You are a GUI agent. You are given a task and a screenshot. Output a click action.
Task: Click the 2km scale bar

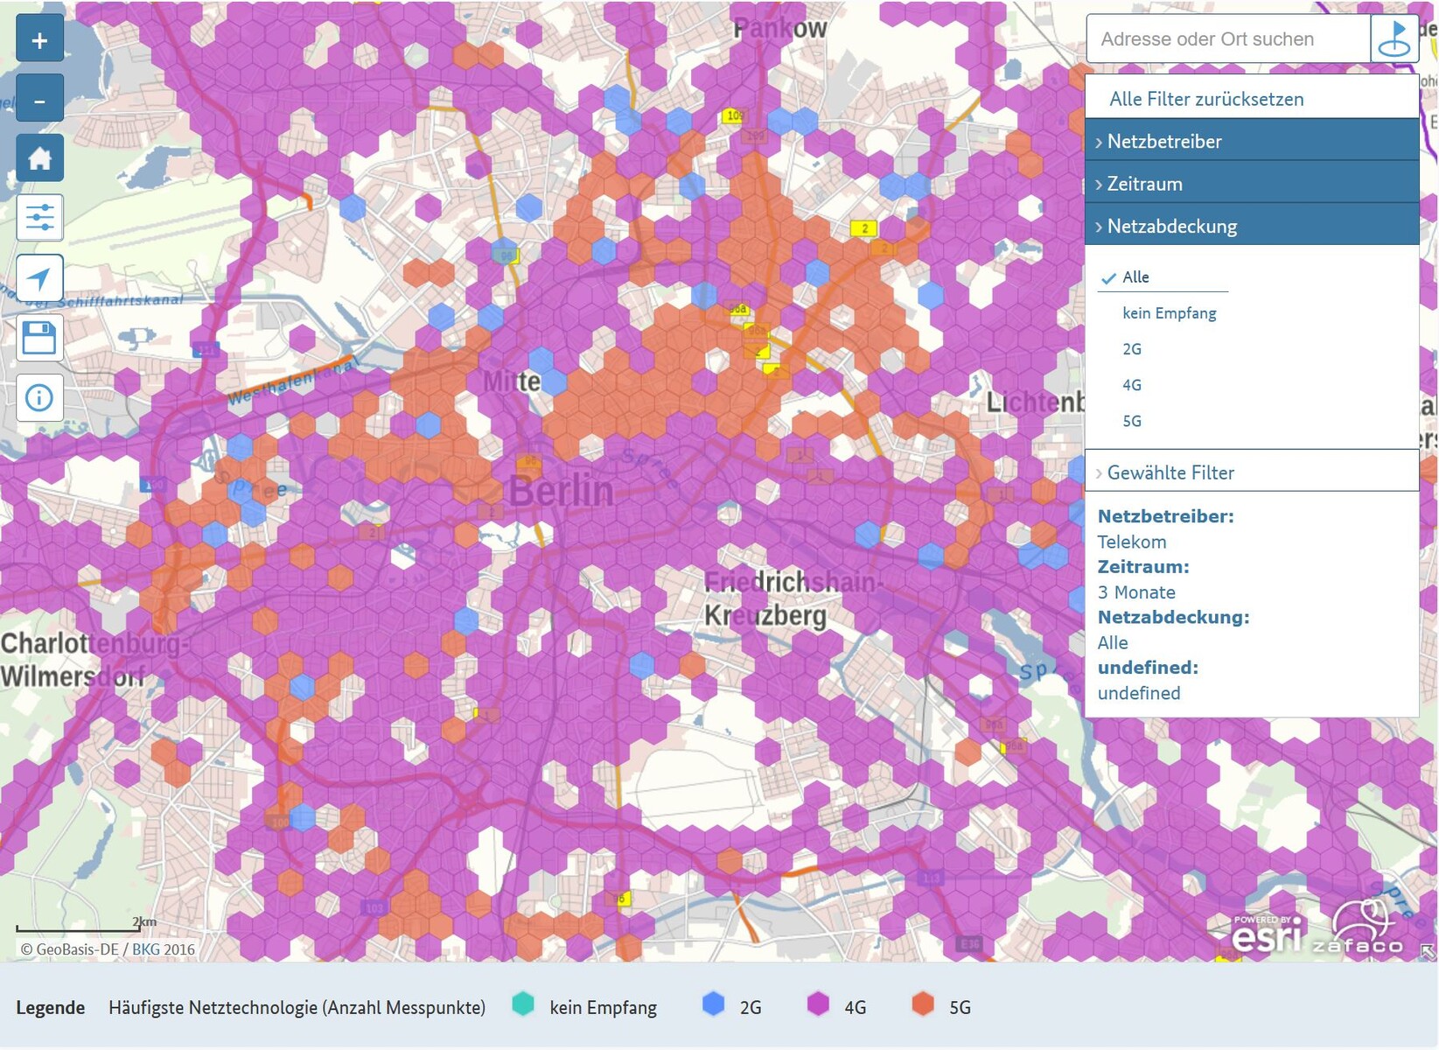[86, 925]
